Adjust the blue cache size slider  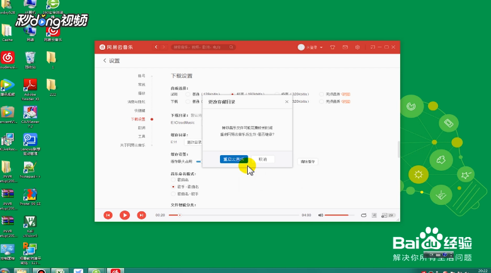199,161
